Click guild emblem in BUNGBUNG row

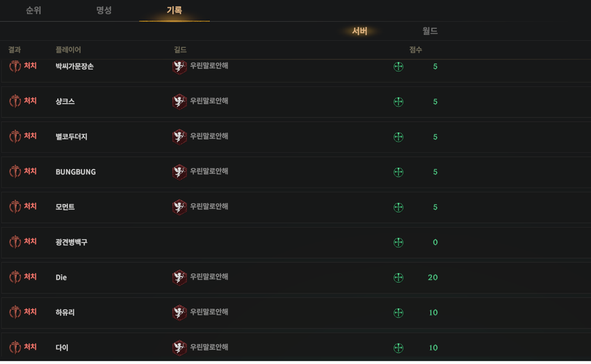click(x=179, y=172)
